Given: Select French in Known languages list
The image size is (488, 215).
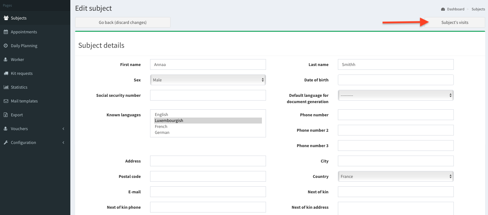Looking at the screenshot, I should point(161,126).
